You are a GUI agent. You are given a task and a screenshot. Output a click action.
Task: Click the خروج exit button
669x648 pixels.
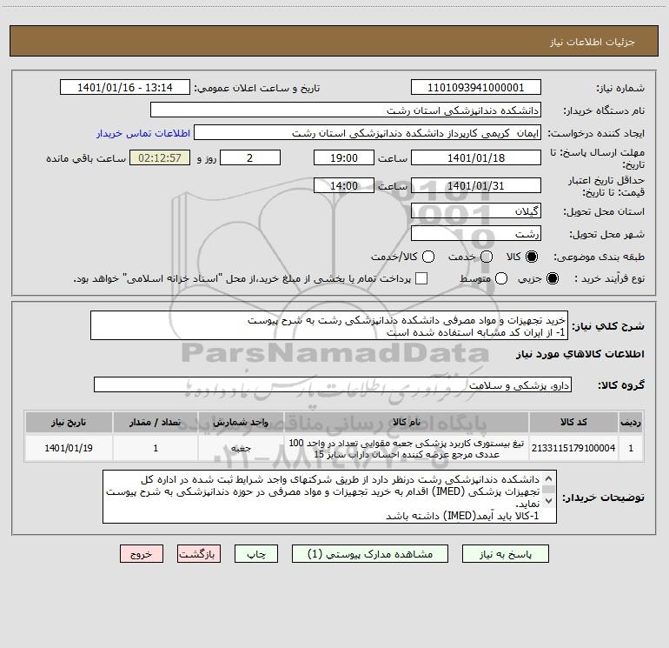point(142,554)
